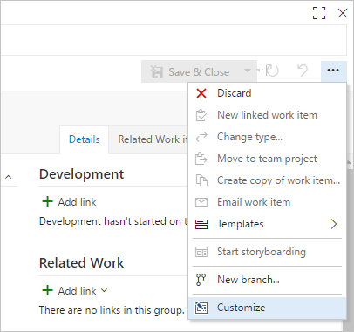The width and height of the screenshot is (354, 332).
Task: Select Create copy of work item...
Action: pos(267,180)
